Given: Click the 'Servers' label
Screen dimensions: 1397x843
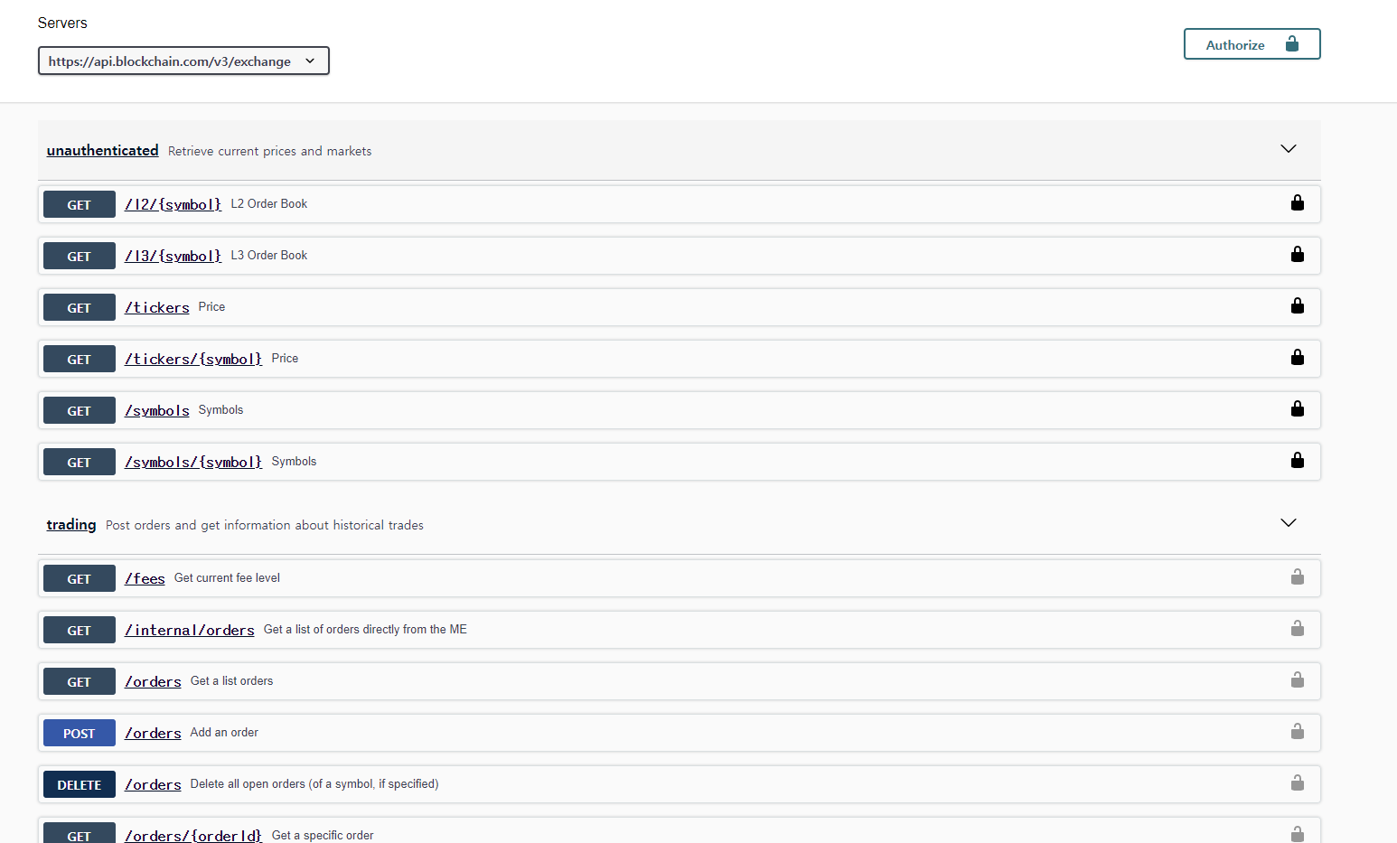Looking at the screenshot, I should pos(62,23).
